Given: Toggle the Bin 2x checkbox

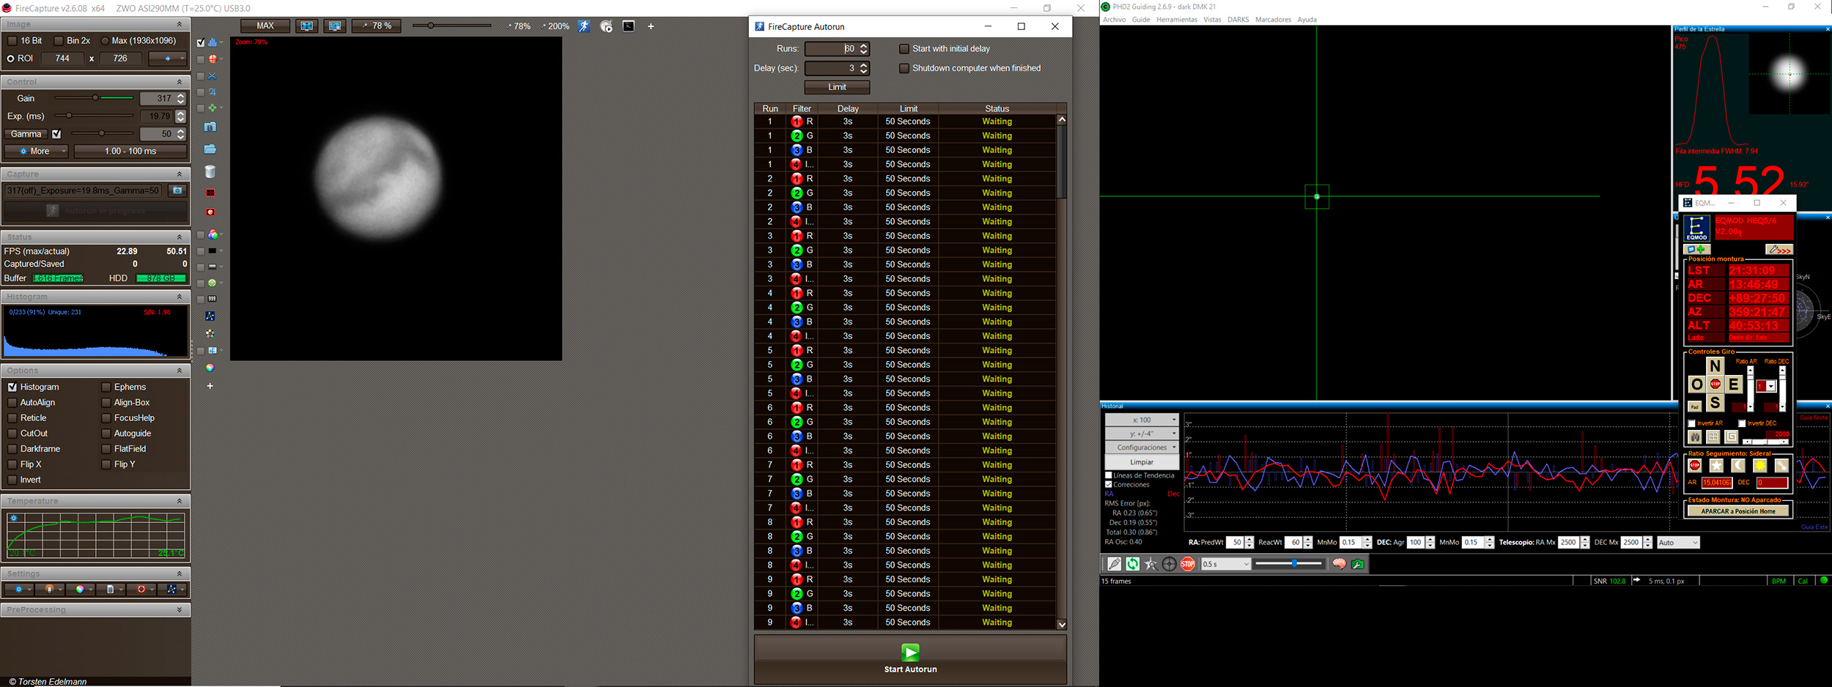Looking at the screenshot, I should click(59, 41).
